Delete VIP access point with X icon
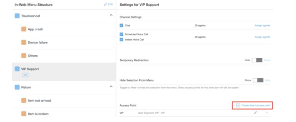296x122 pixels. (x=267, y=113)
